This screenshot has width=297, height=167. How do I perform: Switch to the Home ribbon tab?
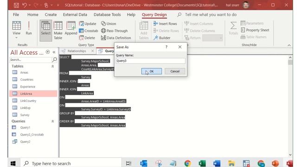[x=33, y=14]
